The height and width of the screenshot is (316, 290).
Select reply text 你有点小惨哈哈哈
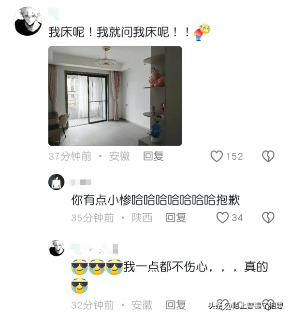point(119,200)
